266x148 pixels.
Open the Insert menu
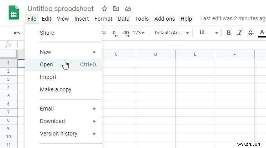[82, 19]
